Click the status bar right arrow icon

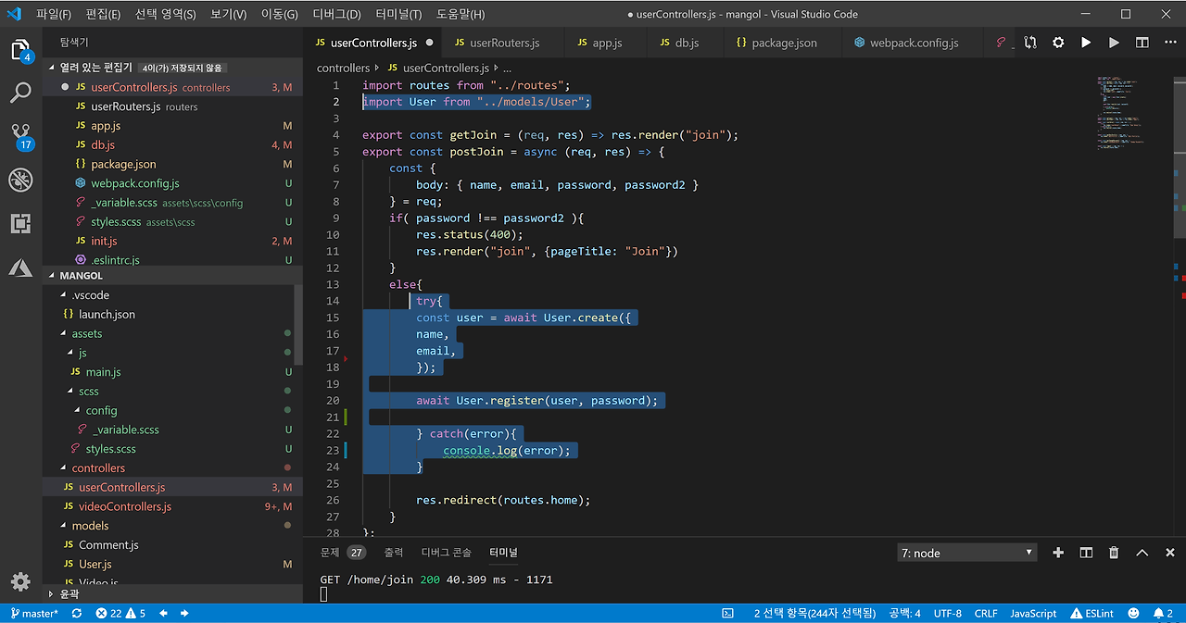(184, 614)
